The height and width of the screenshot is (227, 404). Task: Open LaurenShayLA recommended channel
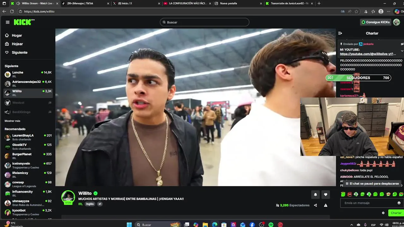pos(28,137)
